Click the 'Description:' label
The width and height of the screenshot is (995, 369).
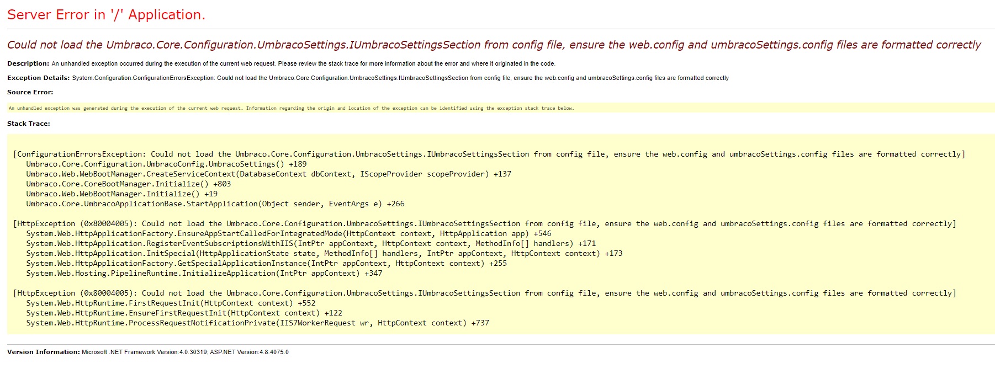(28, 63)
